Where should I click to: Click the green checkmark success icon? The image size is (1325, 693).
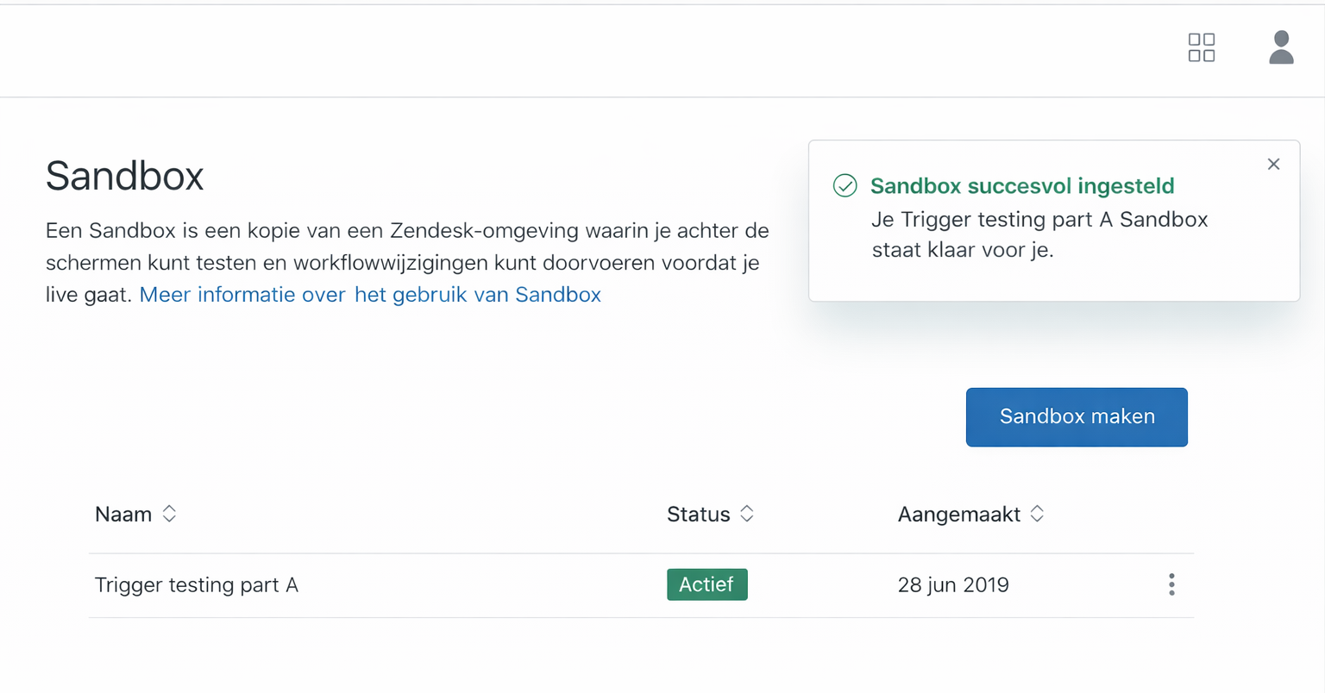[845, 185]
